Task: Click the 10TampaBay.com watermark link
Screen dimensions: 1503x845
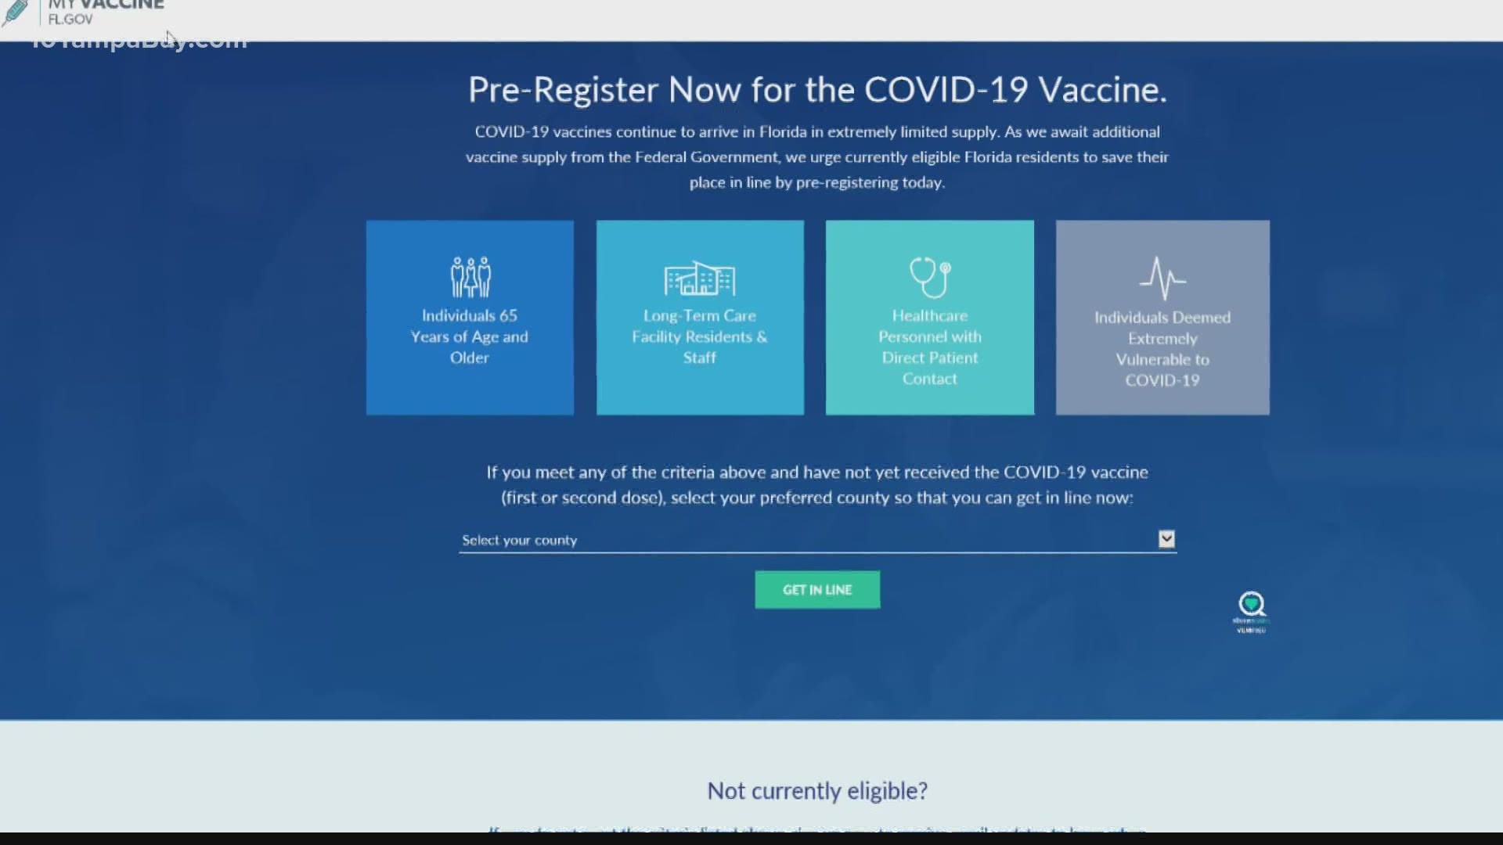Action: (x=139, y=39)
